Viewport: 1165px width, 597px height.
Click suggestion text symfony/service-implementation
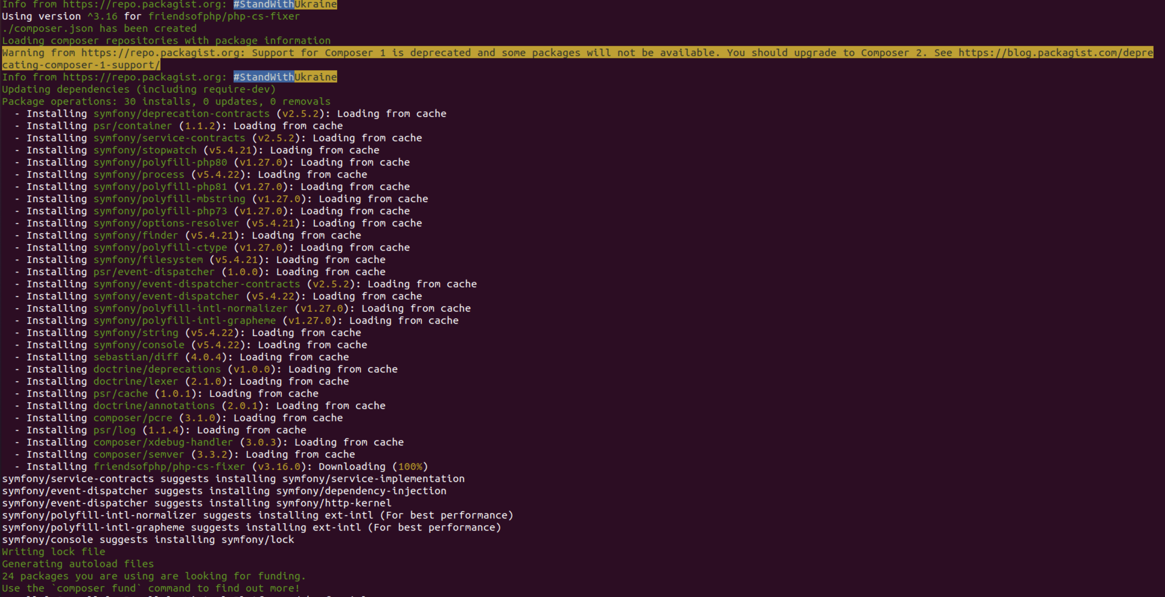(x=374, y=479)
